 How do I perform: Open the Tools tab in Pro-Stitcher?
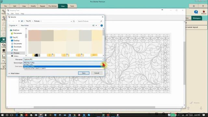(x=72, y=6)
